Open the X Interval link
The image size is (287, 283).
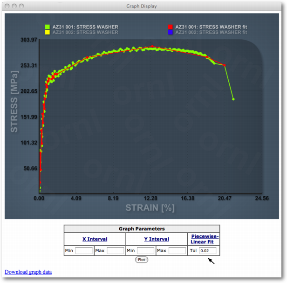(95, 239)
